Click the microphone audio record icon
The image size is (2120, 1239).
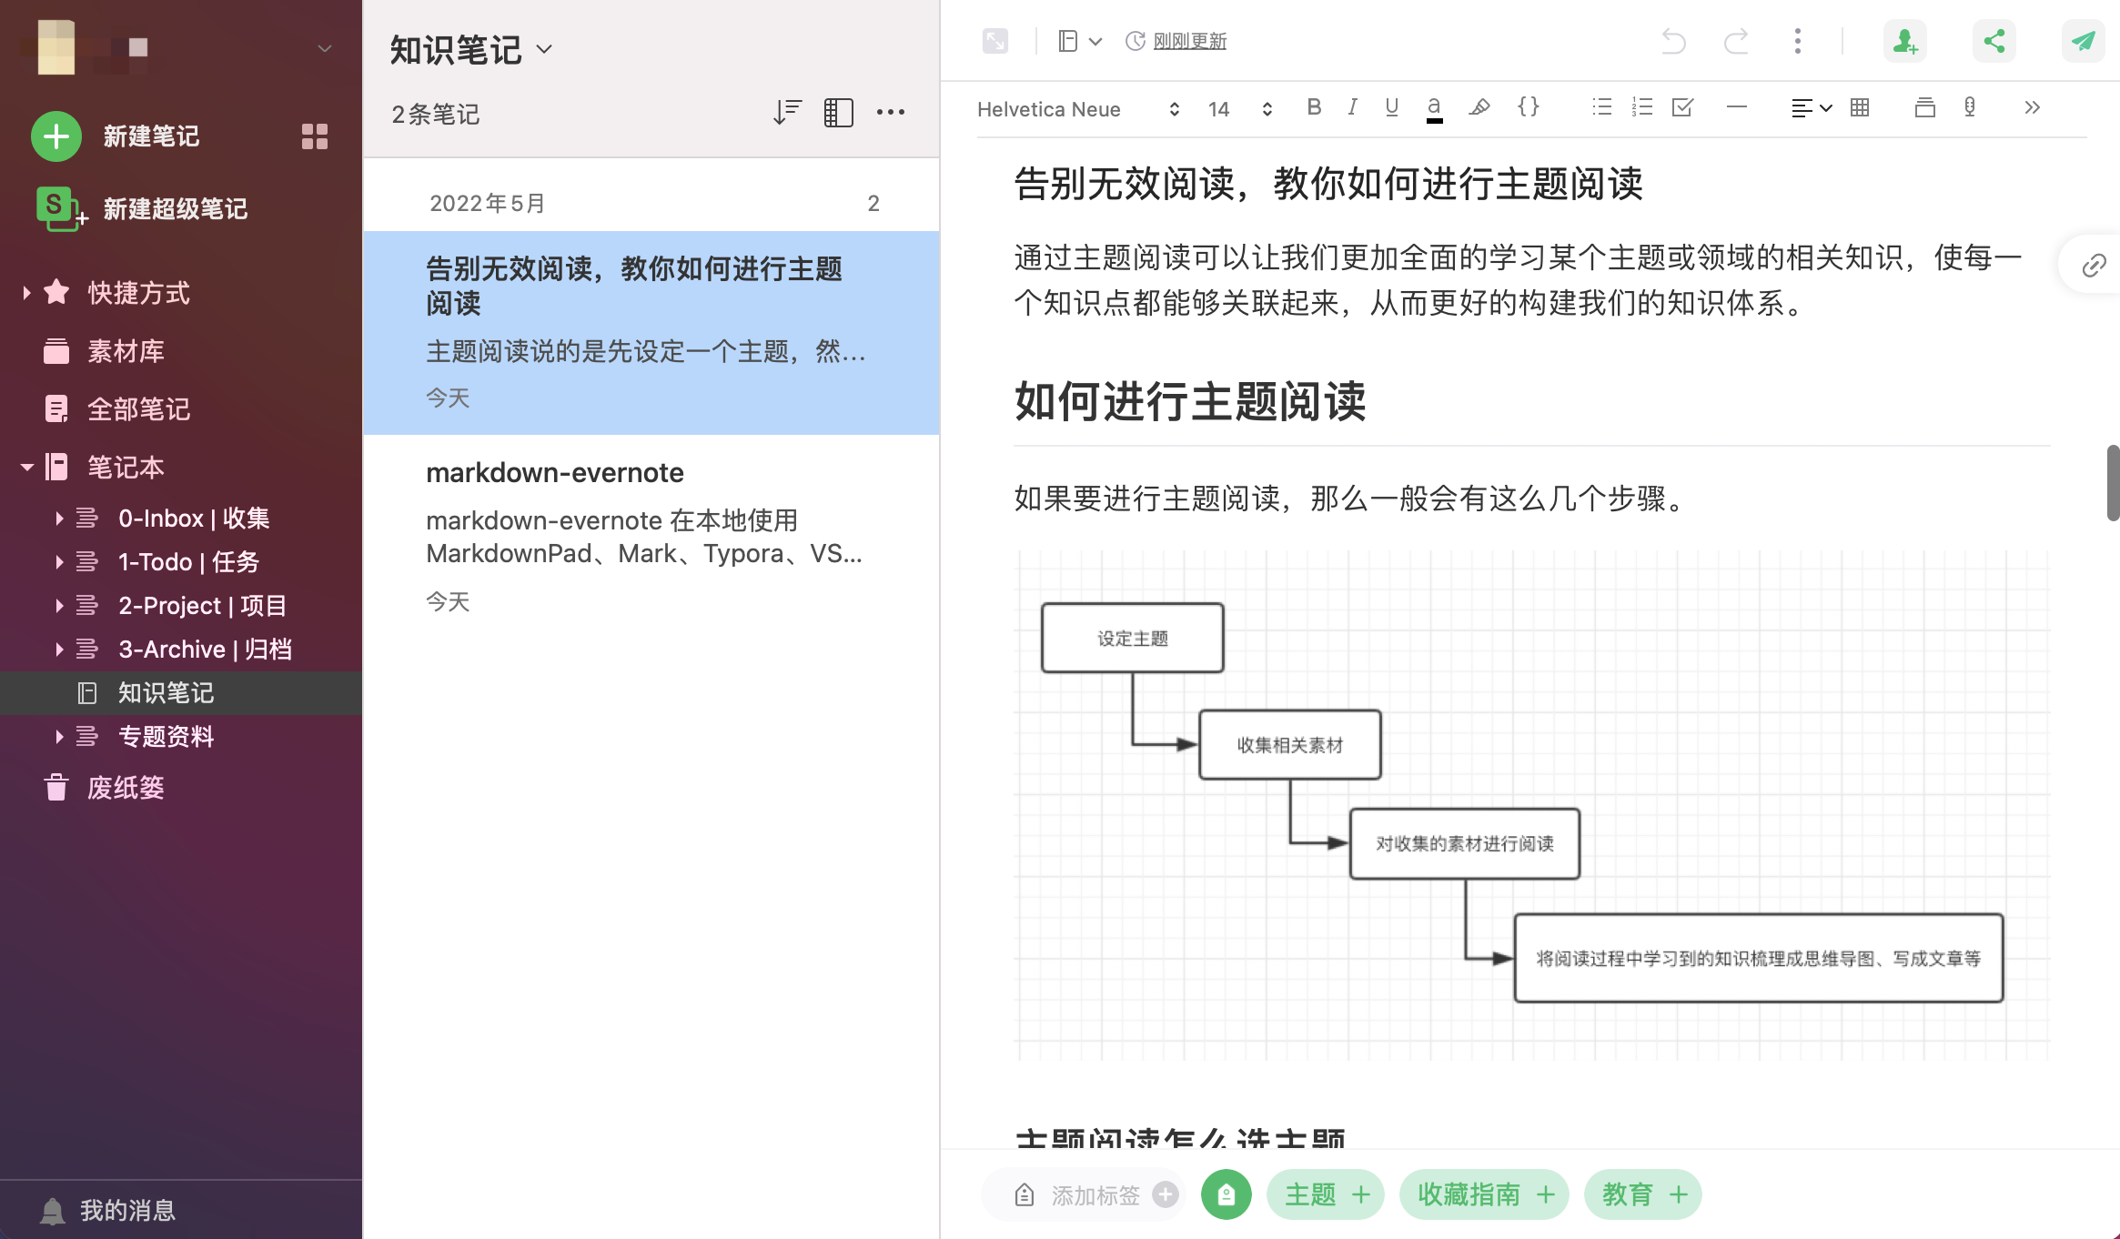[1969, 108]
